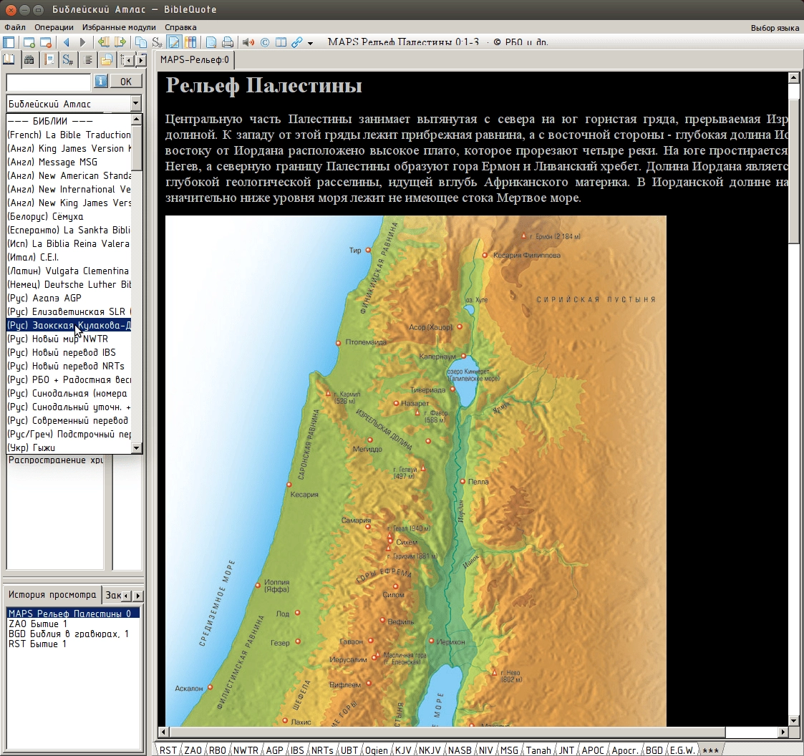Open previous chapter book icon

tap(104, 42)
